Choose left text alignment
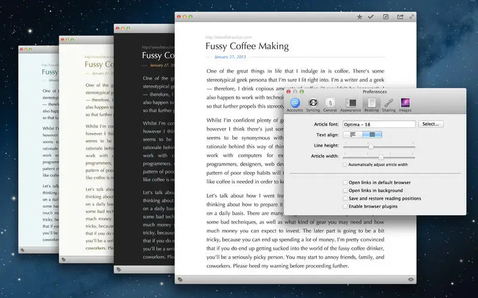This screenshot has width=478, height=298. [353, 135]
